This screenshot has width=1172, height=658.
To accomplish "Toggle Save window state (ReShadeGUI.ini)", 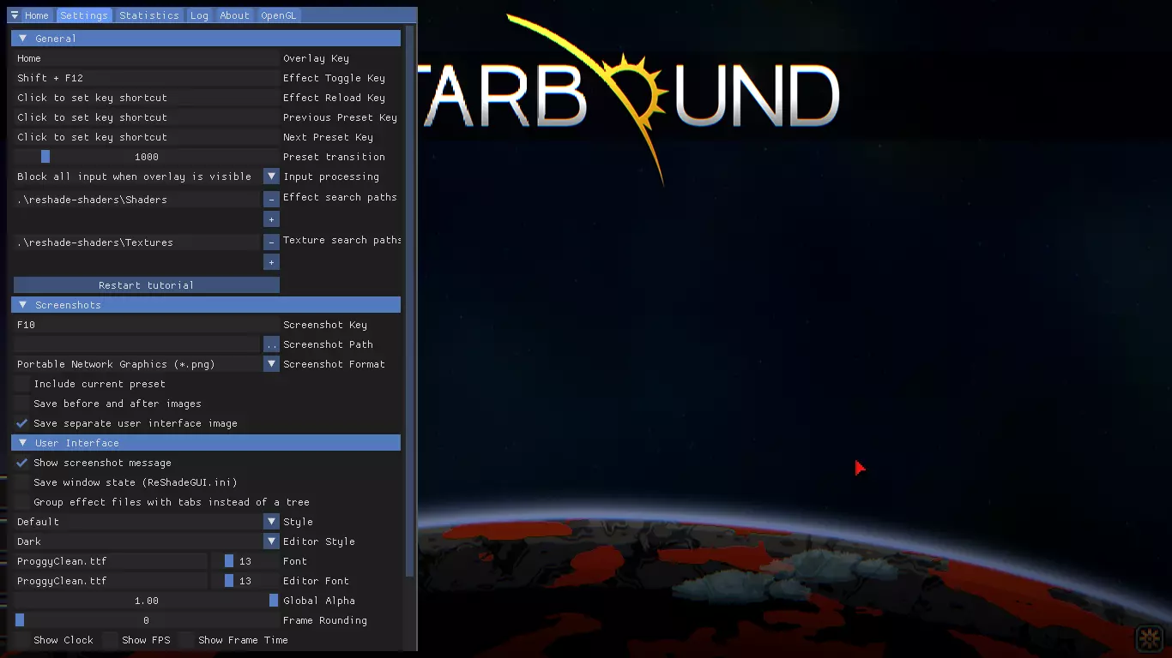I will pos(21,482).
